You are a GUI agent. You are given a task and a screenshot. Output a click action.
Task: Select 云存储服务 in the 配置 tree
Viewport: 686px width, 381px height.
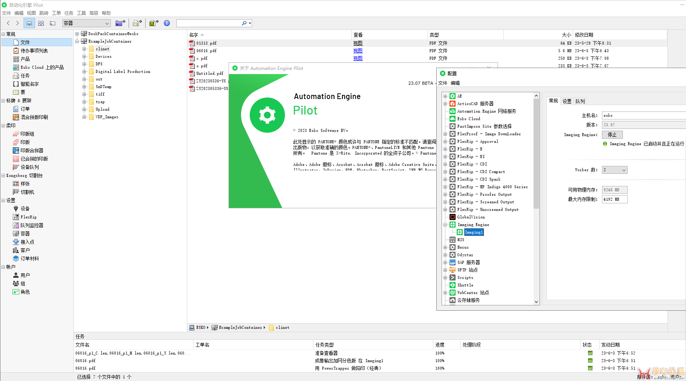pyautogui.click(x=468, y=300)
